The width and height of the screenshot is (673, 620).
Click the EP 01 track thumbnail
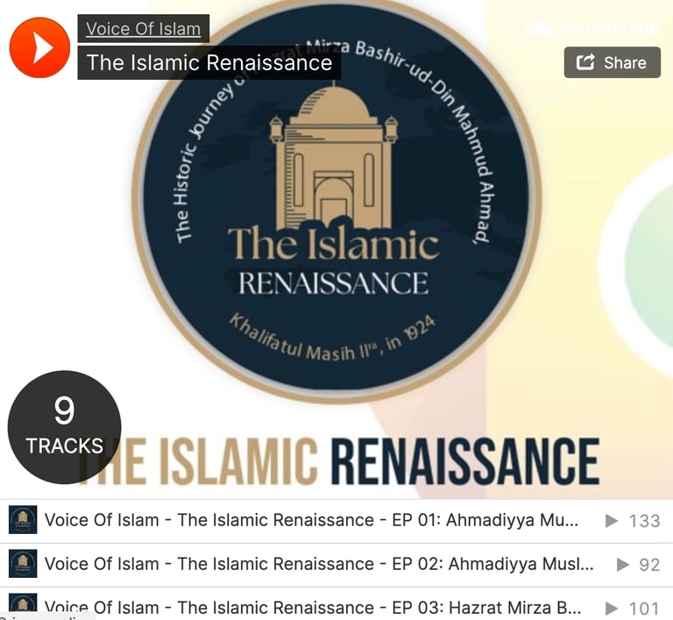tap(23, 519)
